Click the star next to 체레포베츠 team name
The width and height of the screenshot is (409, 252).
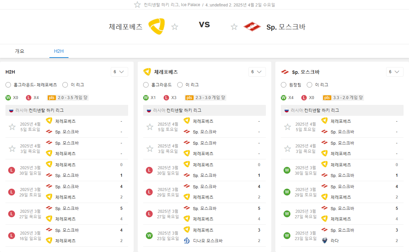175,27
